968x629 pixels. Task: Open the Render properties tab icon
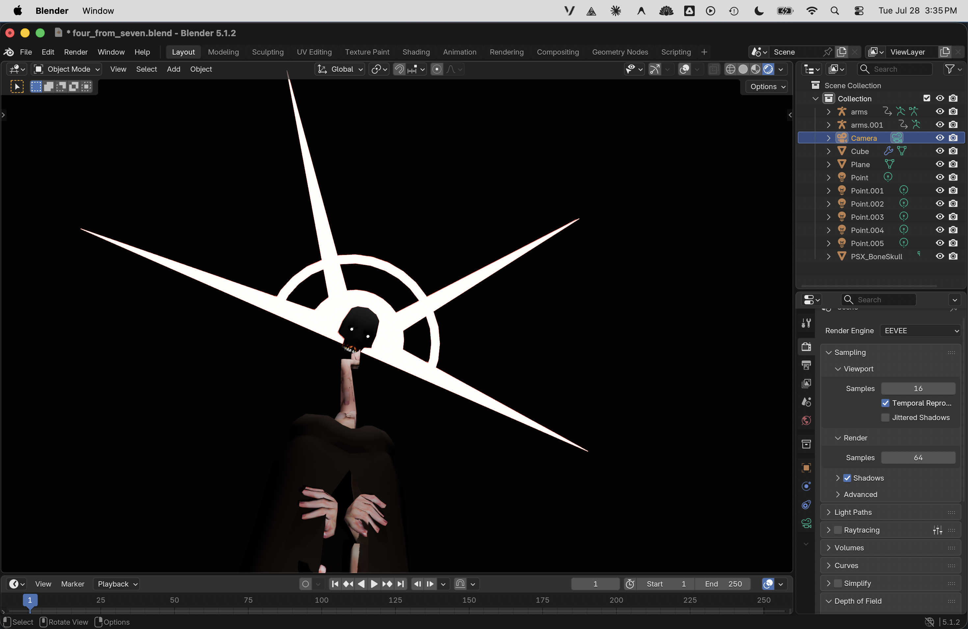[x=806, y=347]
